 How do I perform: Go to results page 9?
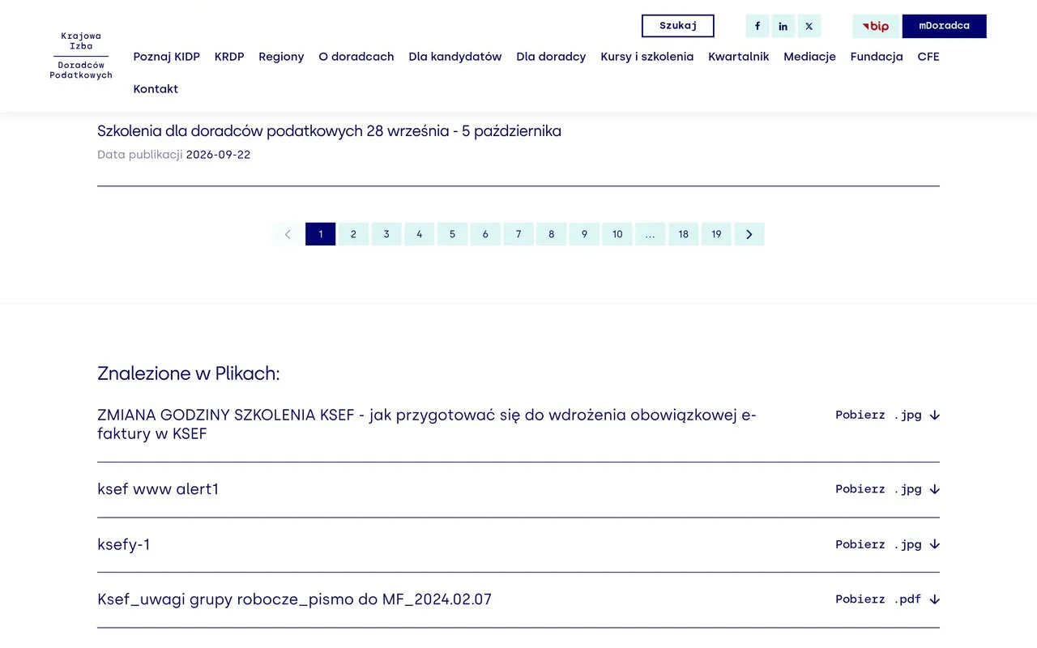[x=584, y=234]
